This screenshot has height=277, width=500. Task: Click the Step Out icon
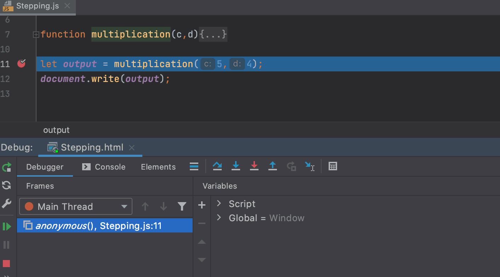(273, 166)
